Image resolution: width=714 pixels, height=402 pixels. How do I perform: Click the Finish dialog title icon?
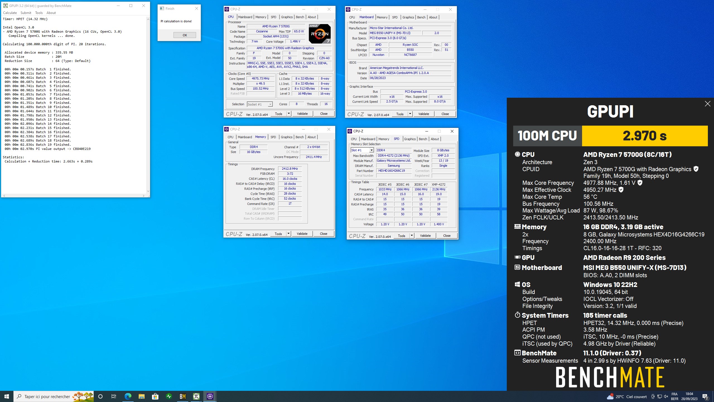(162, 8)
